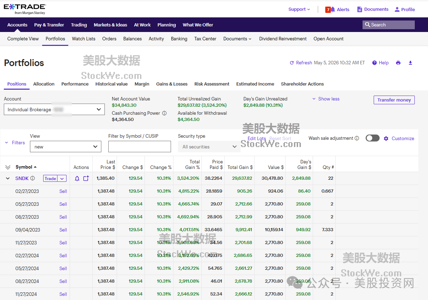This screenshot has height=300, width=428.
Task: Click Sell on the 05/27/2024 lot
Action: pos(63,268)
